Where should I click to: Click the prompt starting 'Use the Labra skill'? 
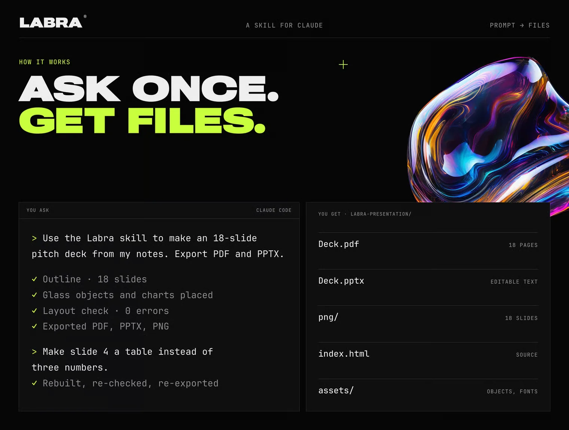pyautogui.click(x=158, y=246)
